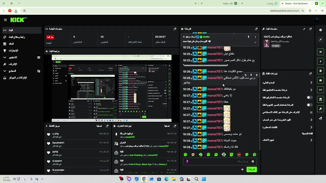The width and height of the screenshot is (326, 183).
Task: Click the stream preview thumbnail
Action: 112,88
